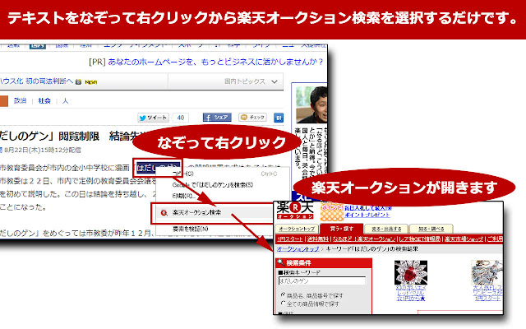Click the orange ポイント dotted banner image
The width and height of the screenshot is (526, 329).
(x=332, y=211)
